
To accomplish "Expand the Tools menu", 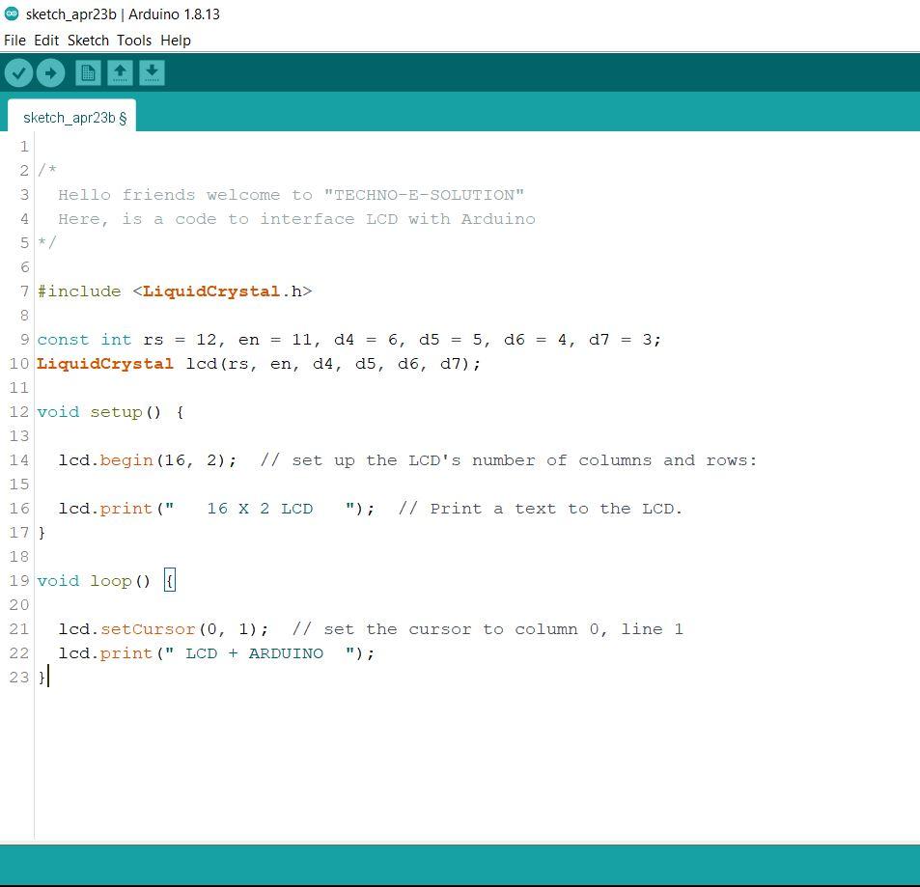I will (134, 41).
